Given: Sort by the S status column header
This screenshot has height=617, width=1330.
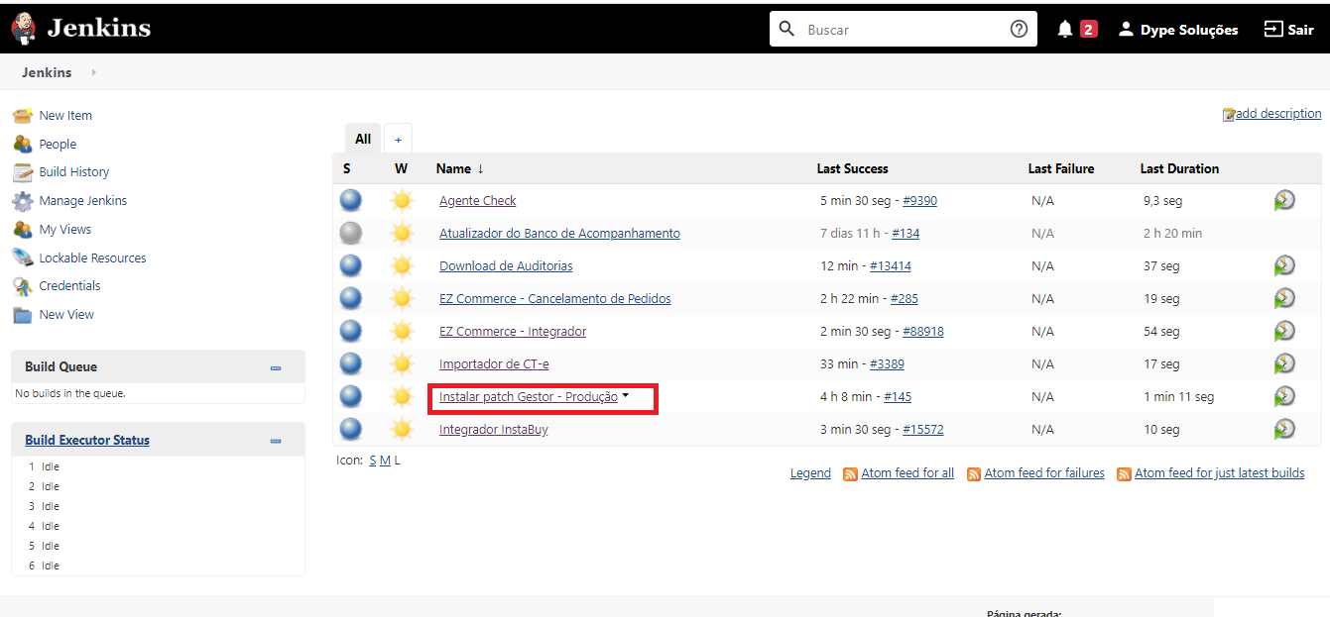Looking at the screenshot, I should (347, 168).
